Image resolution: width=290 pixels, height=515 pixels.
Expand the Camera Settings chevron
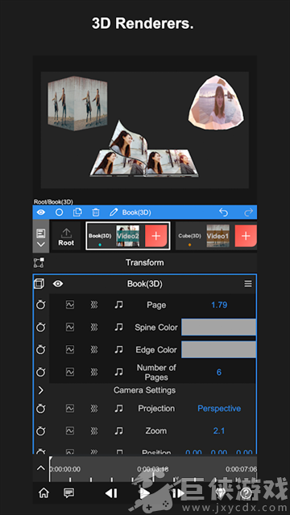(41, 390)
